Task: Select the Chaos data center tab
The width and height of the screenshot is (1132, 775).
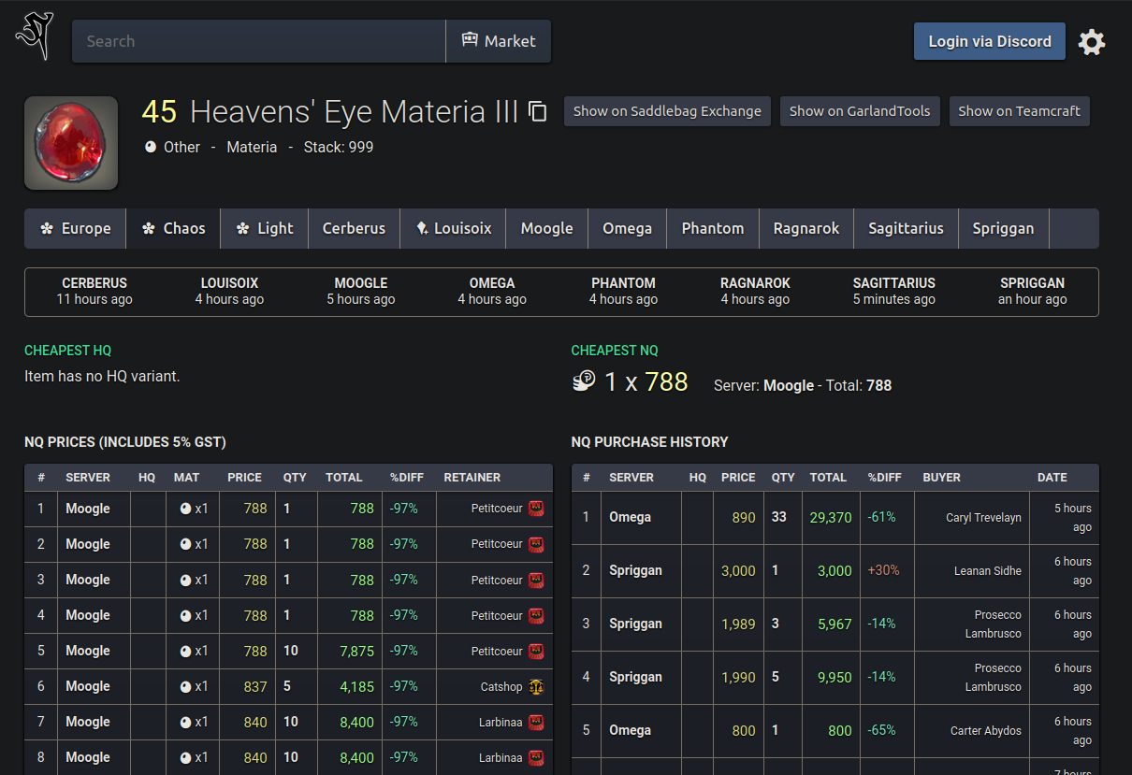Action: (x=173, y=228)
